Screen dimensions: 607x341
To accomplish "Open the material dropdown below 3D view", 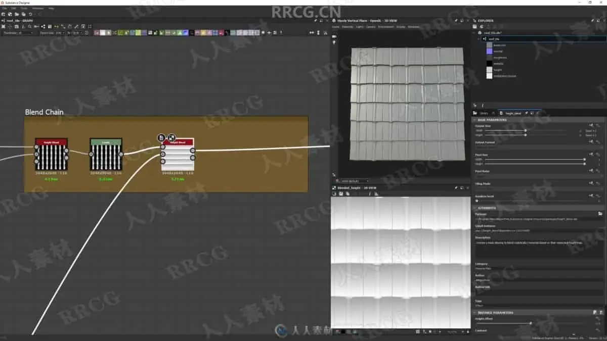I will tap(353, 181).
